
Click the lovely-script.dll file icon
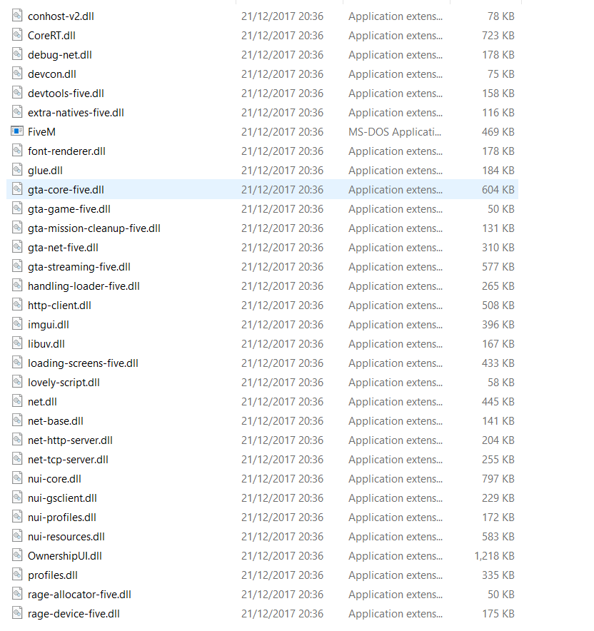pyautogui.click(x=17, y=383)
